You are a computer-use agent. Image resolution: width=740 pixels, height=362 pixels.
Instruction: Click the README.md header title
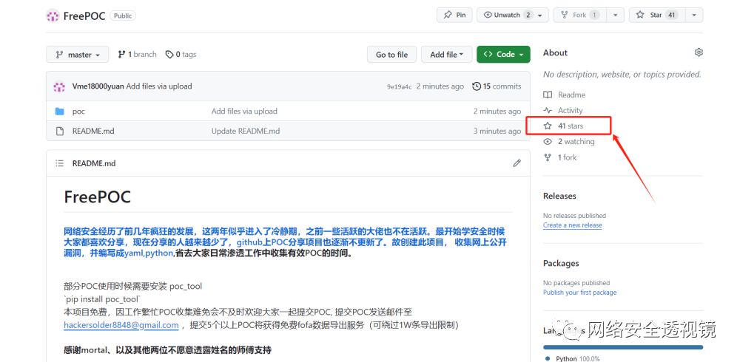[94, 163]
